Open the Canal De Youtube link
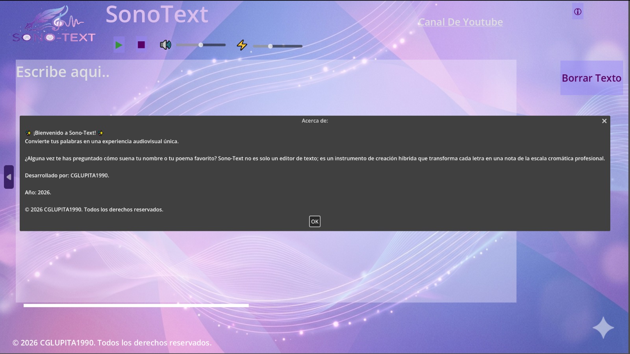The width and height of the screenshot is (630, 354). 460,22
